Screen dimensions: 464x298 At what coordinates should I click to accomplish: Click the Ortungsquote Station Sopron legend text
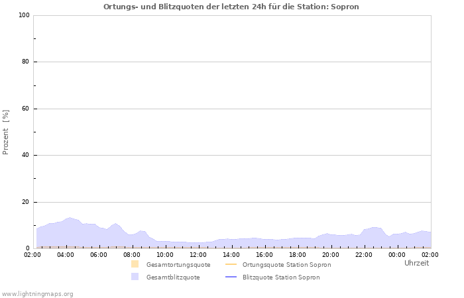(286, 265)
